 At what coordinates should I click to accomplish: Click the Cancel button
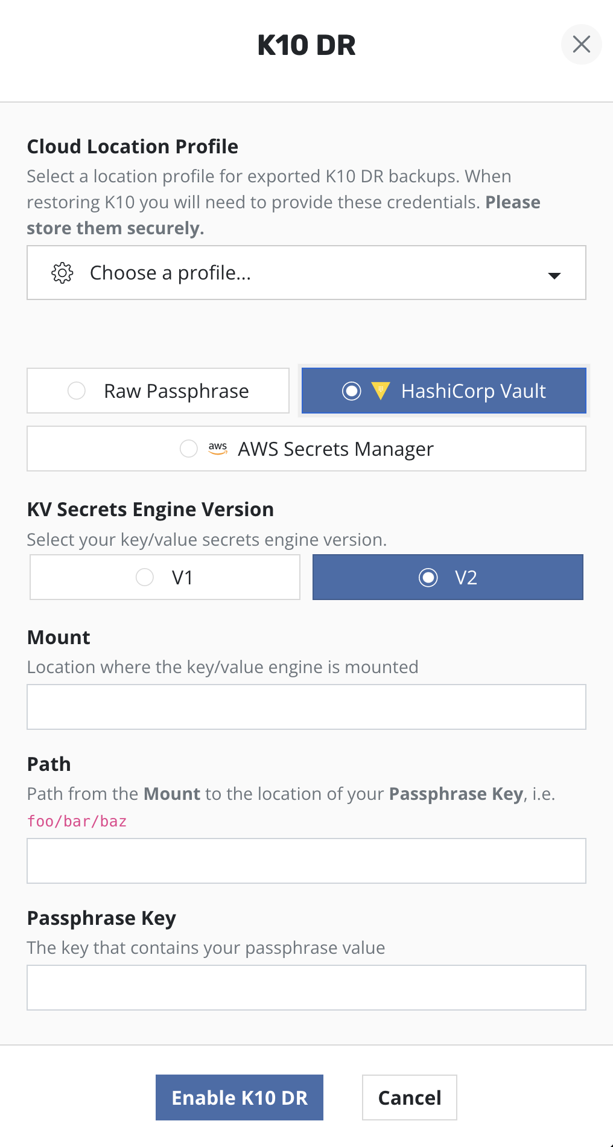pyautogui.click(x=409, y=1097)
